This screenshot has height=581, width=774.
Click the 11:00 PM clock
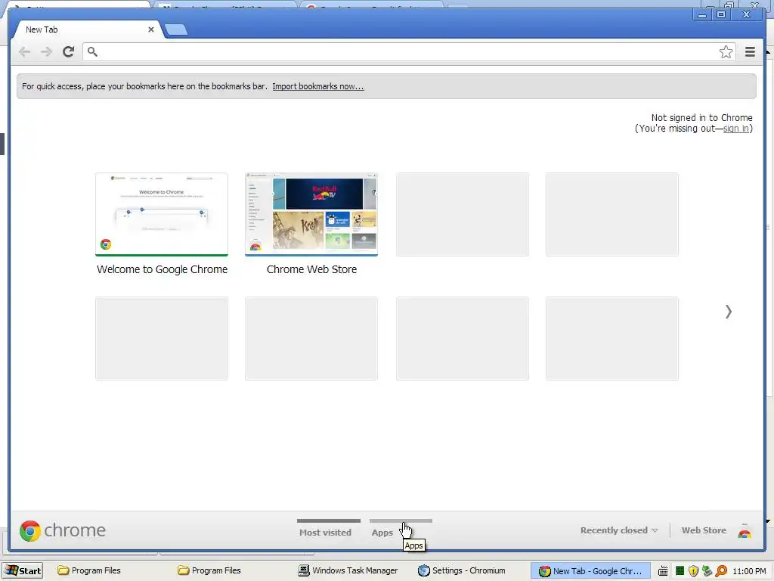point(749,571)
